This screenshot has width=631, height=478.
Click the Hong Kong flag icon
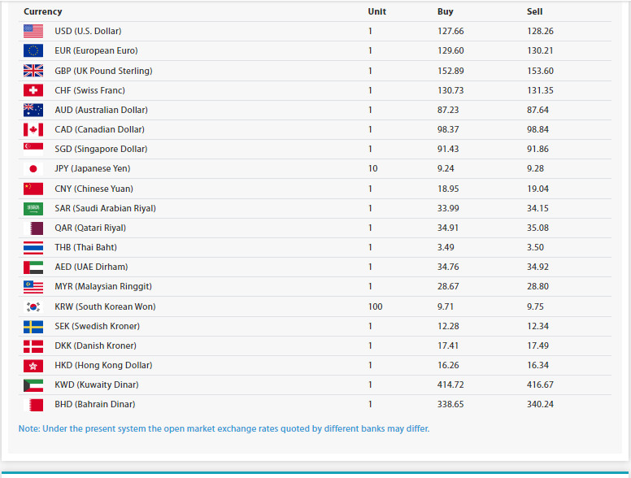[x=33, y=365]
